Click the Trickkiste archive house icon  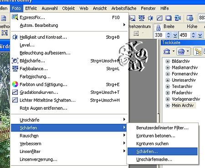pos(167,51)
